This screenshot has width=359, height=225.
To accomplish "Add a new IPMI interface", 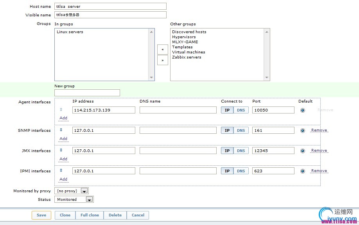I will point(63,179).
